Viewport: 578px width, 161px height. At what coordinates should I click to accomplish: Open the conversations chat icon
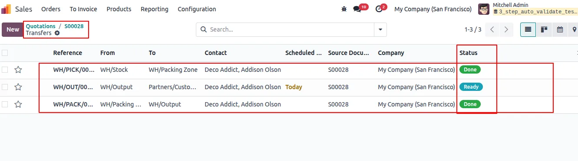[x=357, y=9]
